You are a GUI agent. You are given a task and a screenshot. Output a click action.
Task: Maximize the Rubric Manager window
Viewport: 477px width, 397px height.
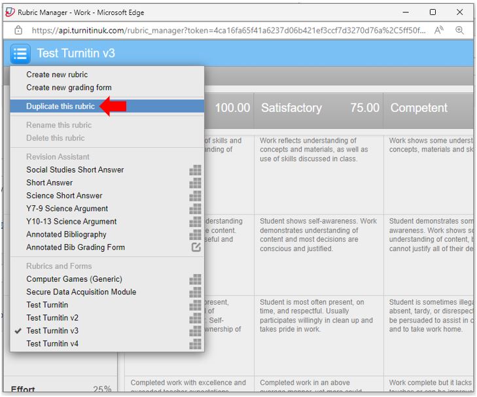433,12
